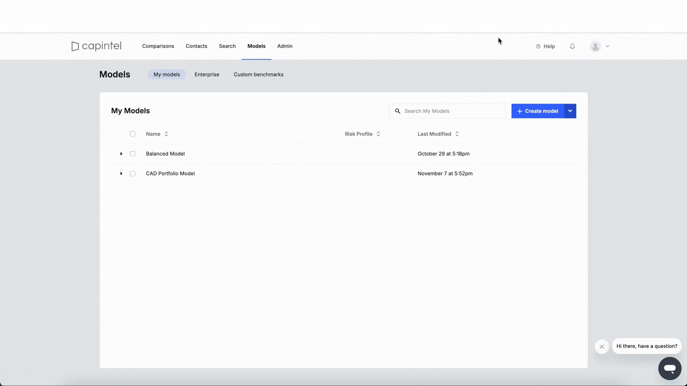Open the Create model dropdown arrow
This screenshot has height=386, width=687.
click(570, 111)
